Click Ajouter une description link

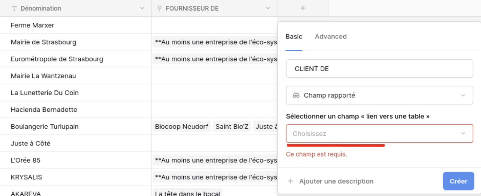[x=336, y=181]
